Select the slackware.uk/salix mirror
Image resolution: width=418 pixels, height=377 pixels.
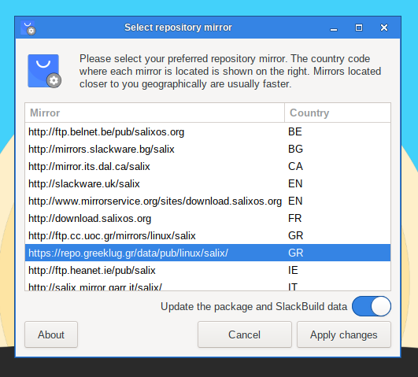pos(208,183)
